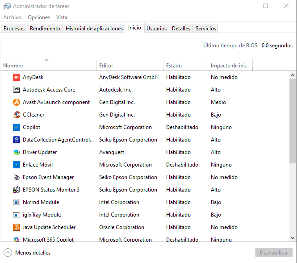Switch to the Usuarios tab
Image resolution: width=297 pixels, height=263 pixels.
point(156,29)
